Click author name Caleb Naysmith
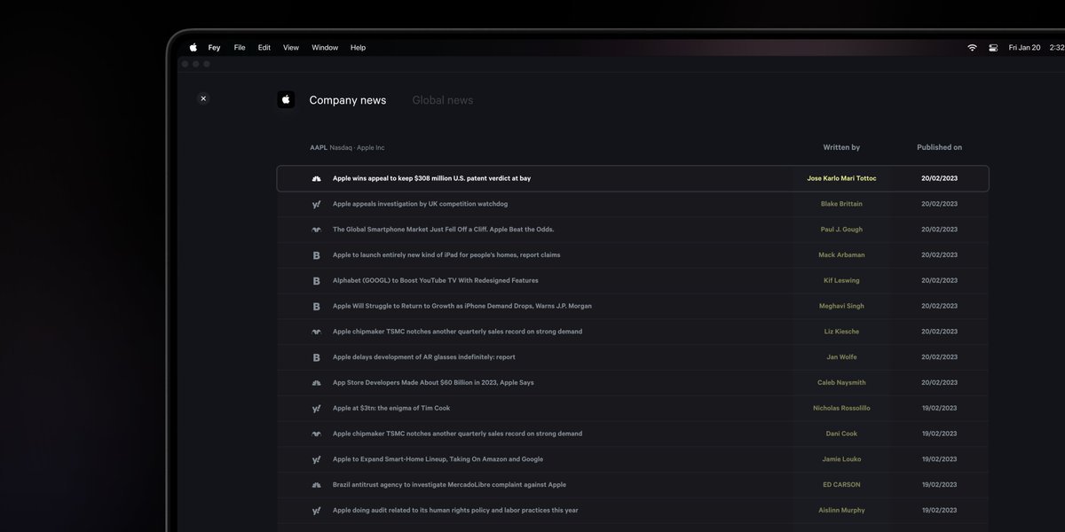 click(x=841, y=383)
